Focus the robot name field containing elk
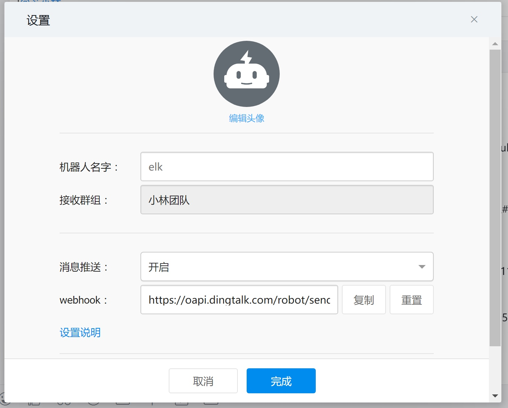Screen dimensions: 508x408 [287, 167]
